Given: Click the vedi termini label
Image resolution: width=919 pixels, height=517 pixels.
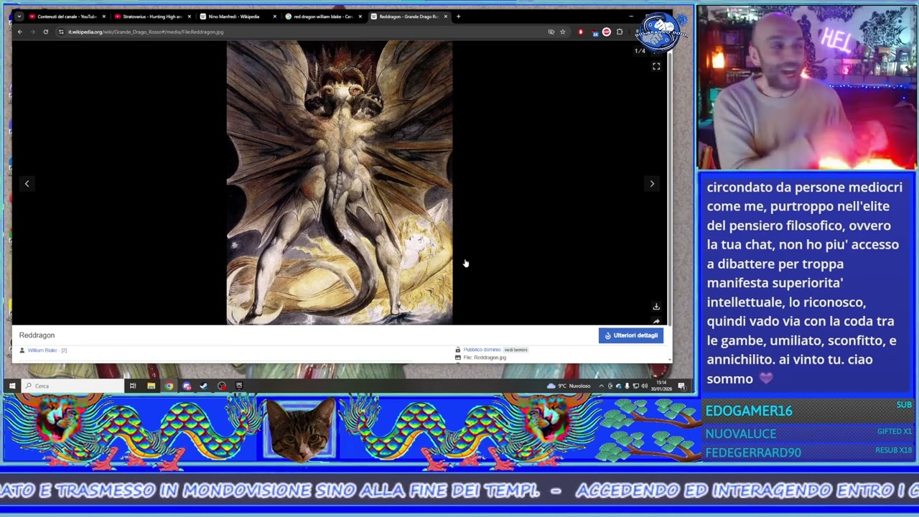Looking at the screenshot, I should (516, 350).
